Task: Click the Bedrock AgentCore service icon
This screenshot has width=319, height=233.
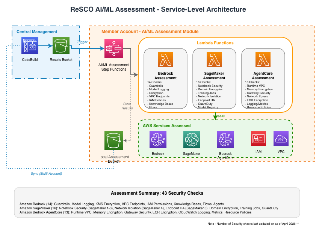Action: (x=225, y=139)
